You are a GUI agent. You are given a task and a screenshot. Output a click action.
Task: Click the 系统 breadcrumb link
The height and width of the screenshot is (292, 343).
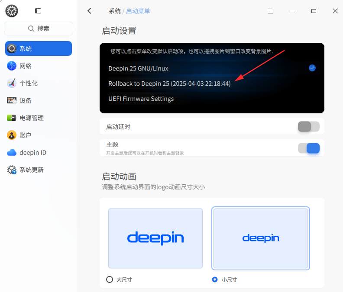(x=115, y=11)
